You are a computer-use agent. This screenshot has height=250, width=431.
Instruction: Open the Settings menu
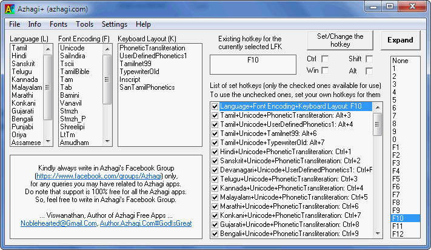[x=115, y=24]
